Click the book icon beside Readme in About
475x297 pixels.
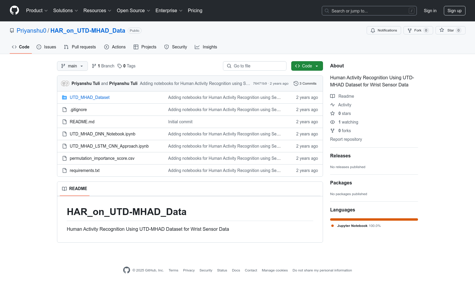(x=332, y=96)
